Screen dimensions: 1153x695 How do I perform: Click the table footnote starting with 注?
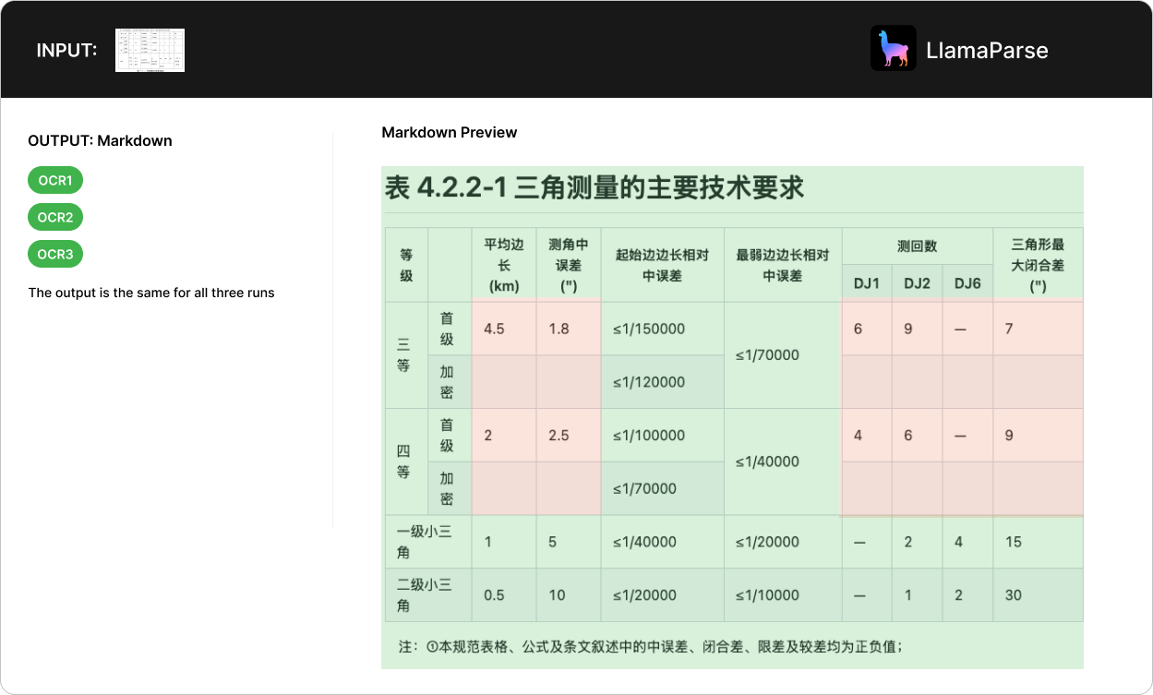650,646
